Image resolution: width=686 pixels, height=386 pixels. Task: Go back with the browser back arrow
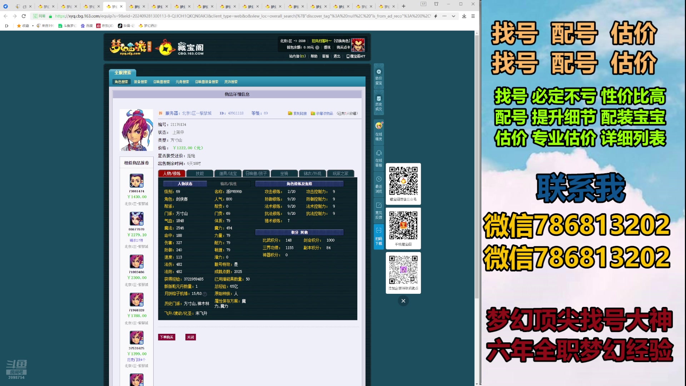click(5, 16)
